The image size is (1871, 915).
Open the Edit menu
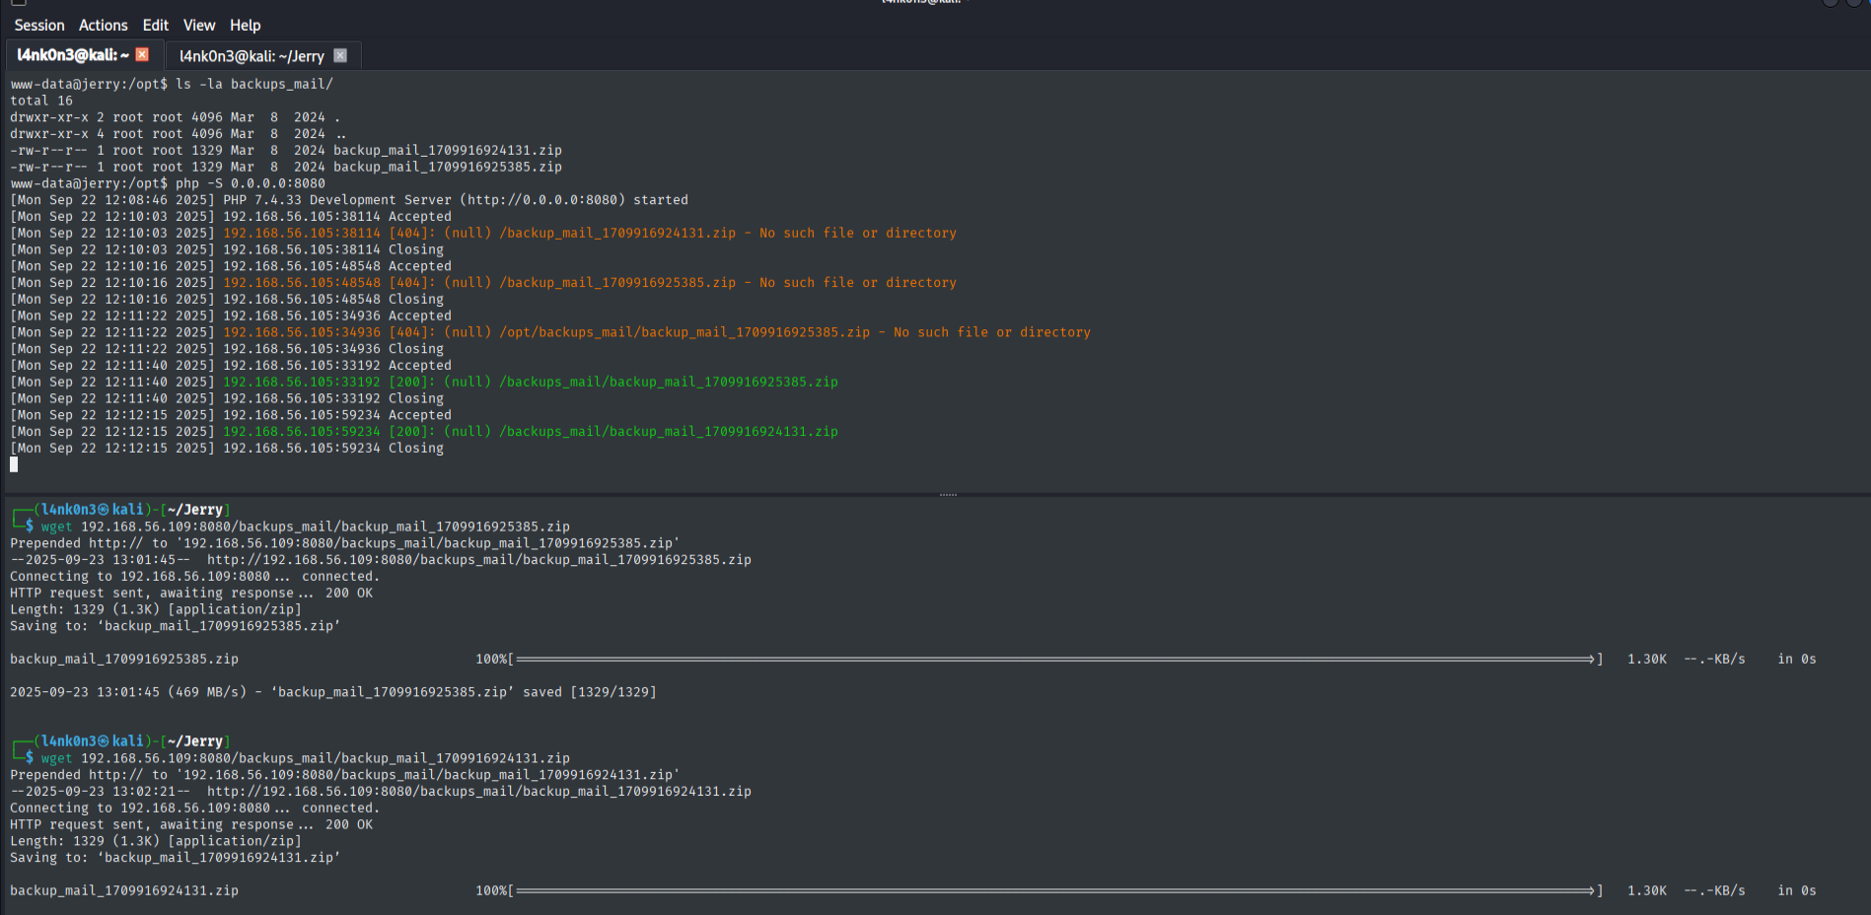click(155, 26)
